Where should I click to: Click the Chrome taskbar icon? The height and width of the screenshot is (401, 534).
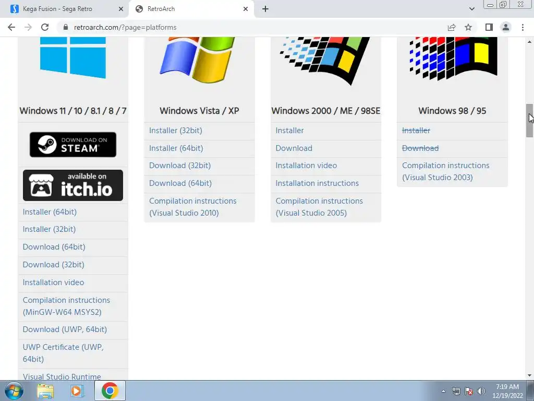[110, 391]
